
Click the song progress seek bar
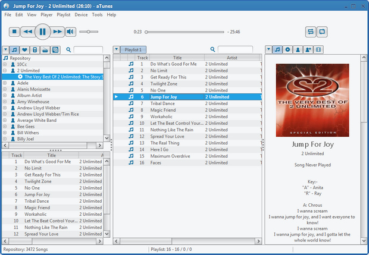[185, 32]
